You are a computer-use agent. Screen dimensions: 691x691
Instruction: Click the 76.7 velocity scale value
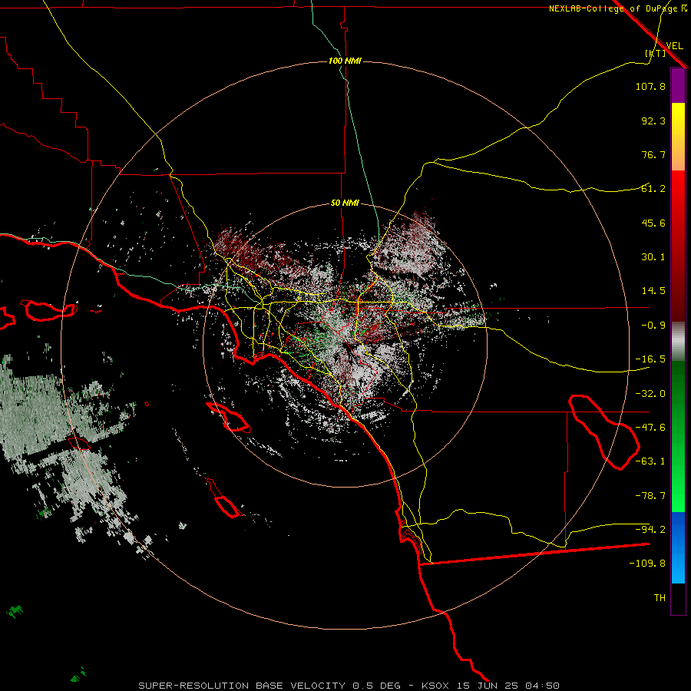pyautogui.click(x=653, y=154)
